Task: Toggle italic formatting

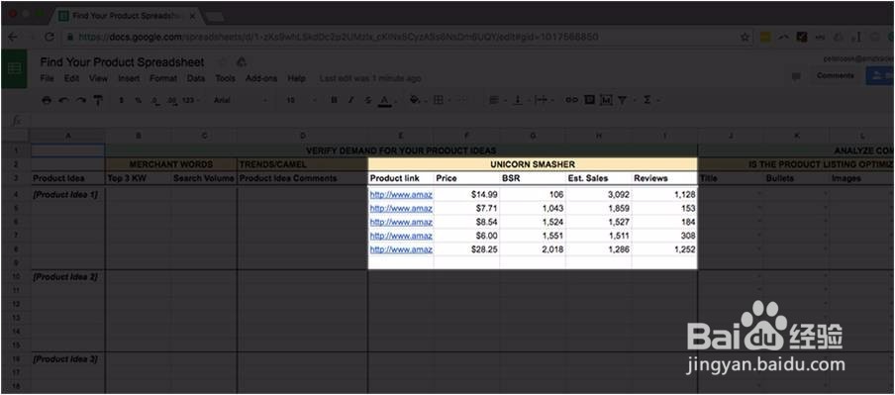Action: pos(351,100)
